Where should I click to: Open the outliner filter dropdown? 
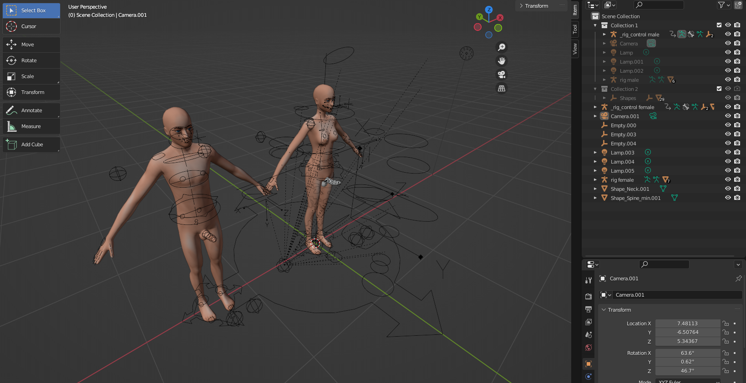724,5
